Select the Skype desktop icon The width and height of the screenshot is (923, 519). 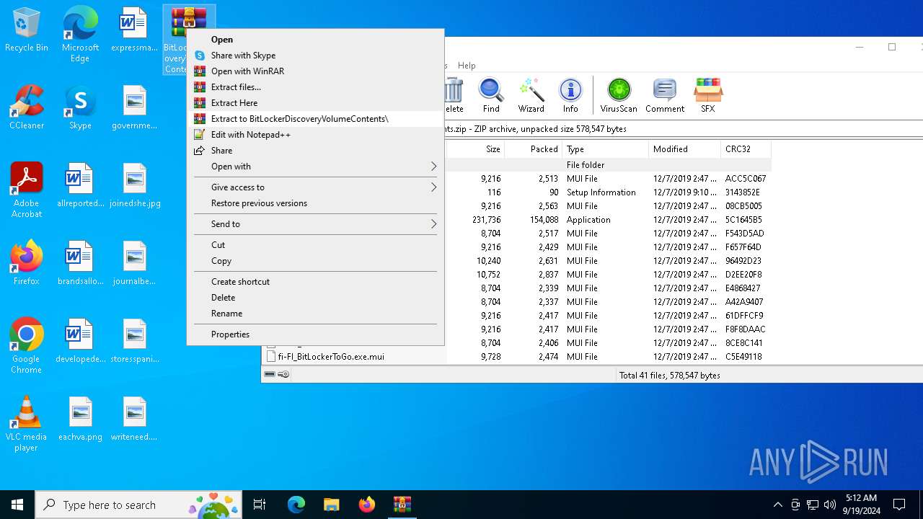coord(80,108)
